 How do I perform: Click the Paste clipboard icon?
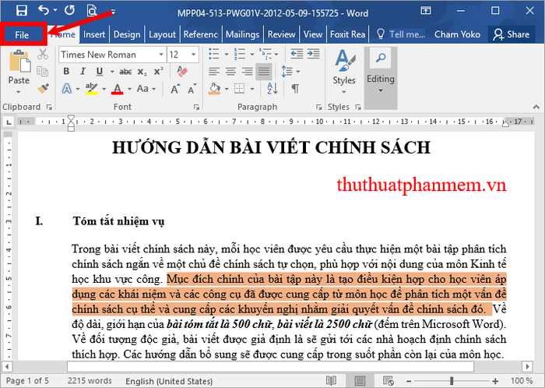[19, 62]
